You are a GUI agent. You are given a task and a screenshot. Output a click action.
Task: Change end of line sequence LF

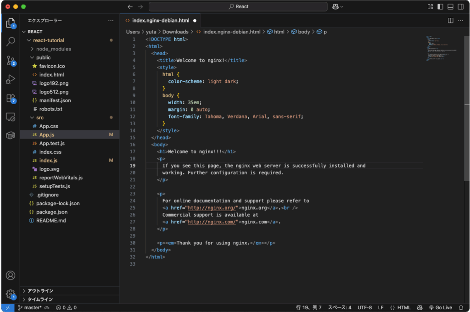click(x=380, y=307)
